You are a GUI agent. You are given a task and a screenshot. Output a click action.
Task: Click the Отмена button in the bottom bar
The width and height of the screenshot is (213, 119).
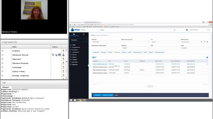coord(116,95)
